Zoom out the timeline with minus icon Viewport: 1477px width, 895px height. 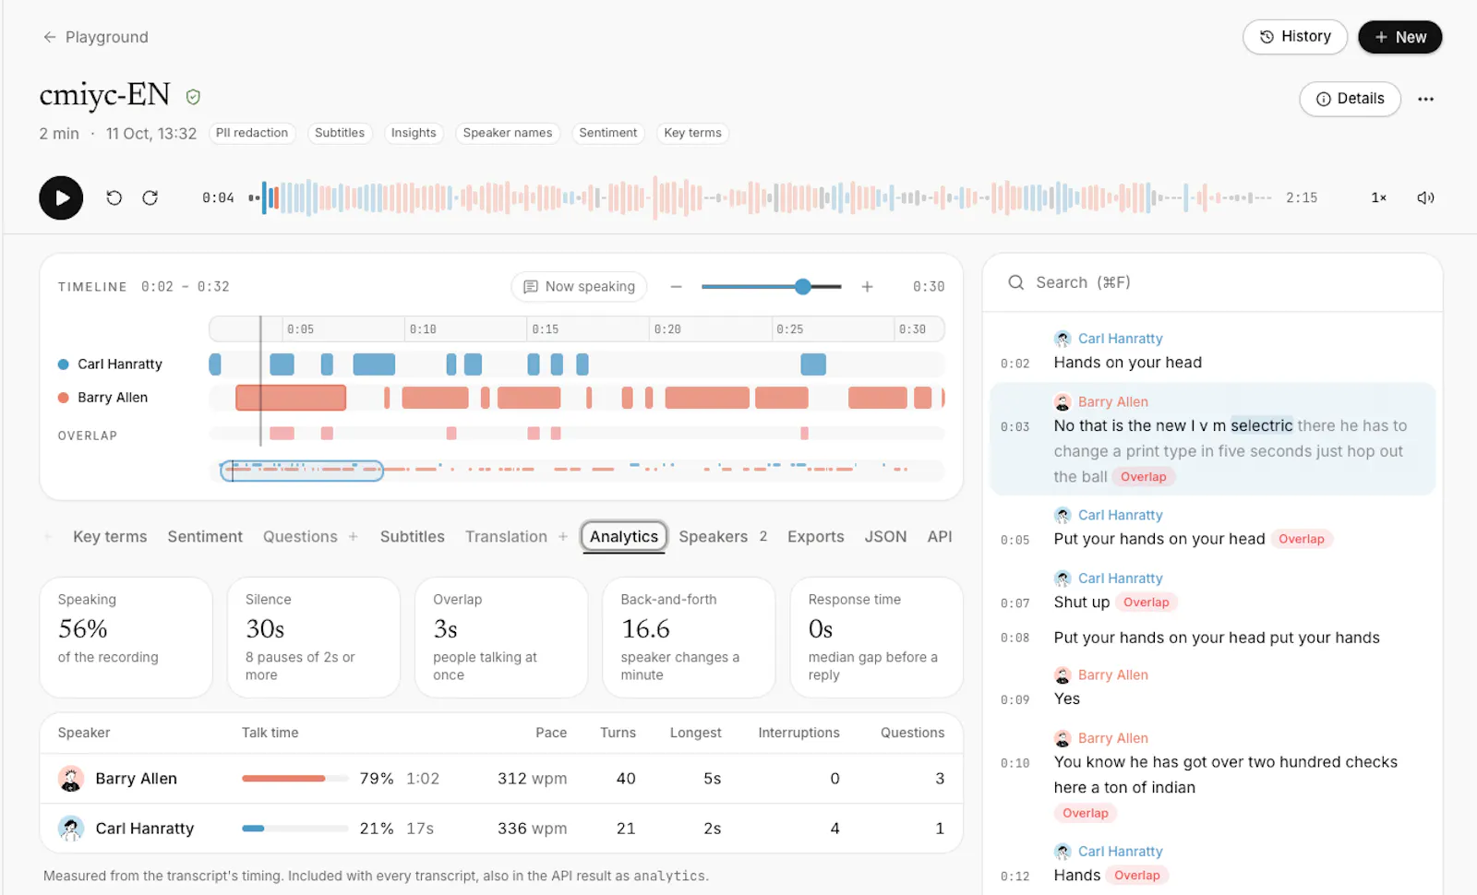click(676, 287)
